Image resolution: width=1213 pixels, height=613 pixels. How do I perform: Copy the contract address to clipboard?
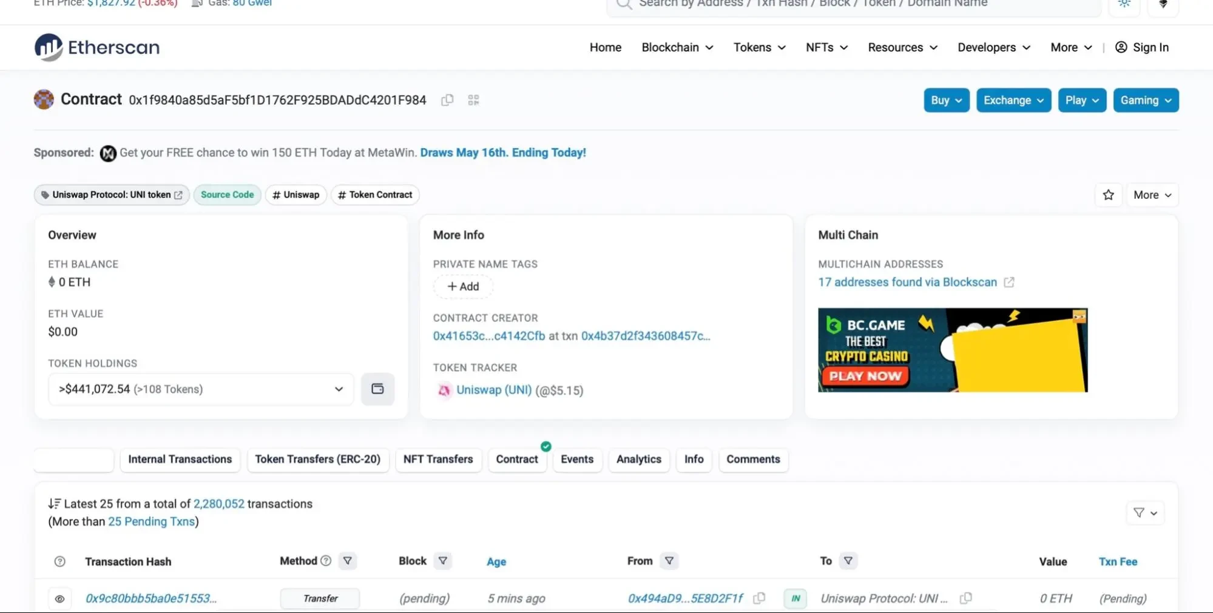447,100
